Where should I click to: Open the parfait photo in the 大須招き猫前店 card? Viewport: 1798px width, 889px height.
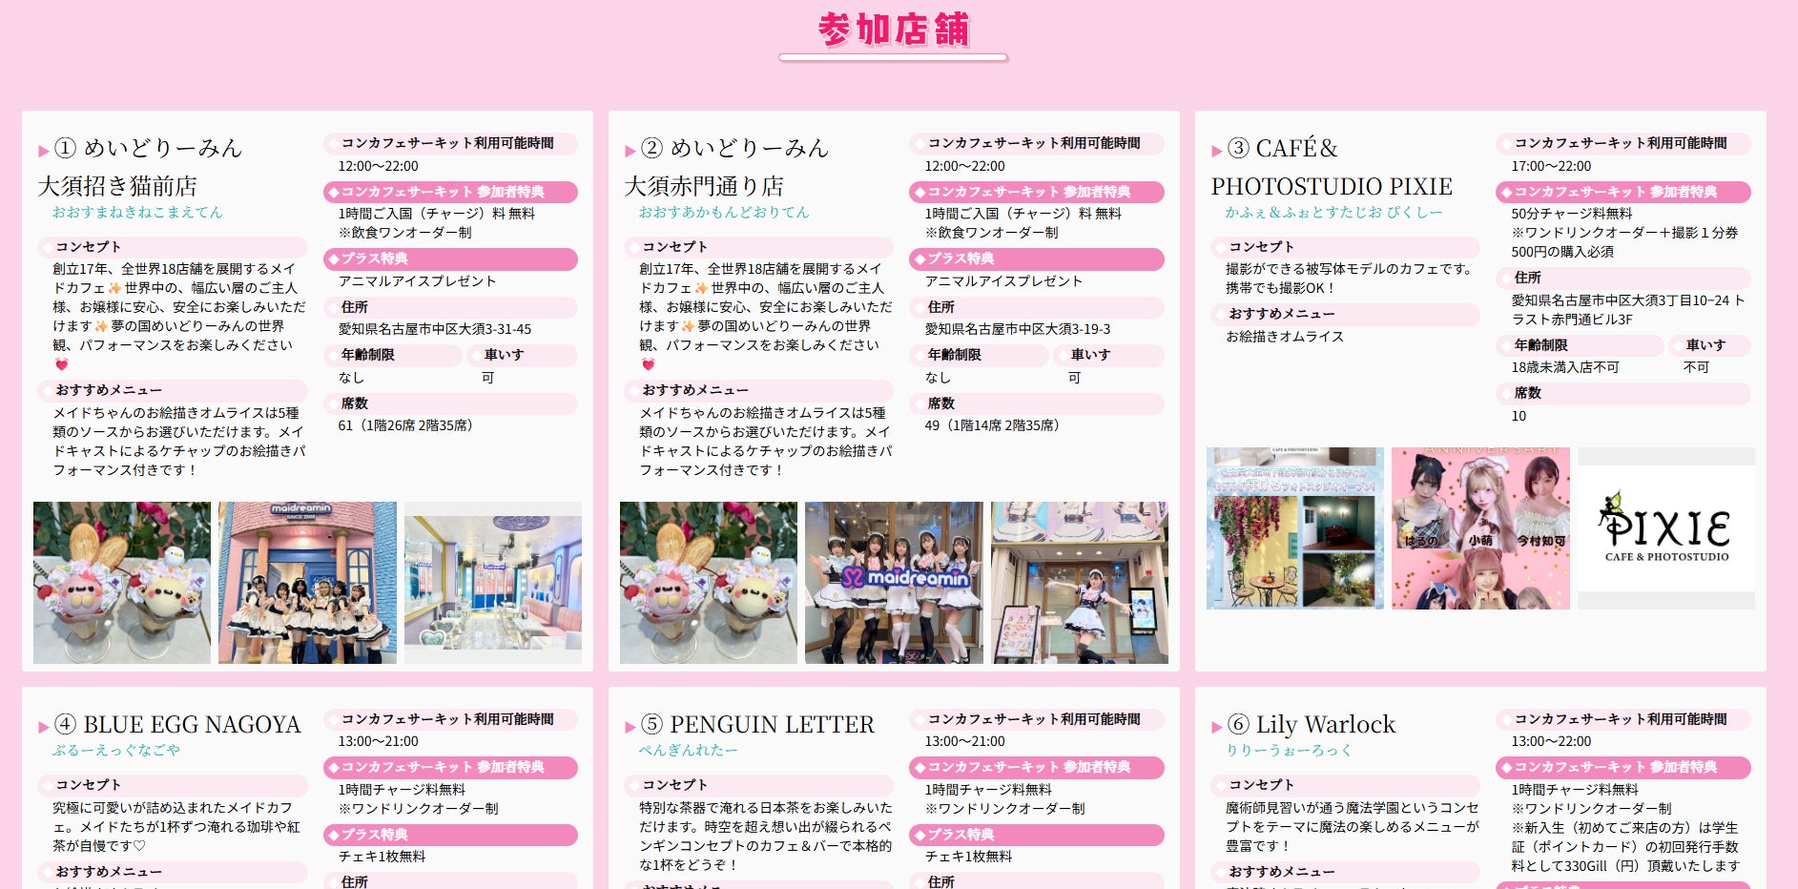122,583
